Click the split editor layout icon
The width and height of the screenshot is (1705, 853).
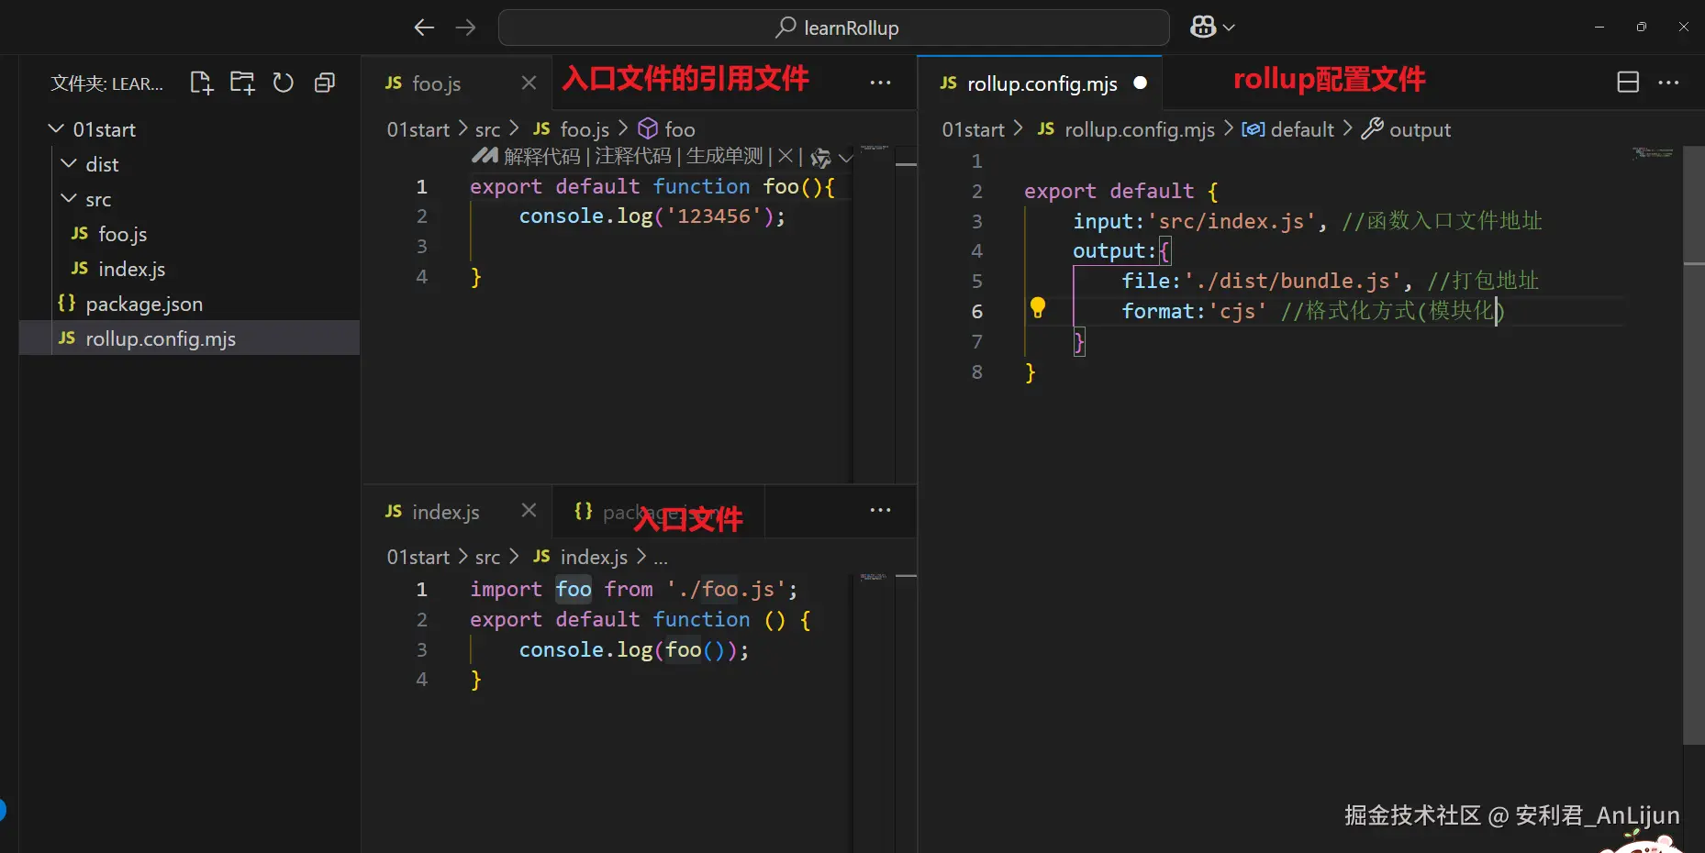1627,83
